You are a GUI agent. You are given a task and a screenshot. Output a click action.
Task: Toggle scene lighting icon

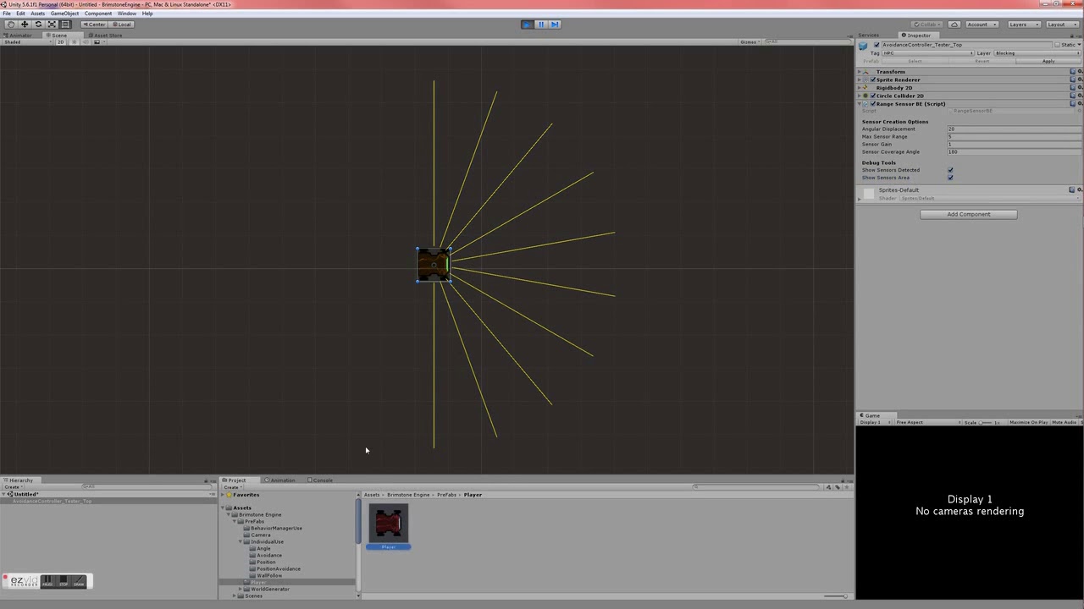74,41
